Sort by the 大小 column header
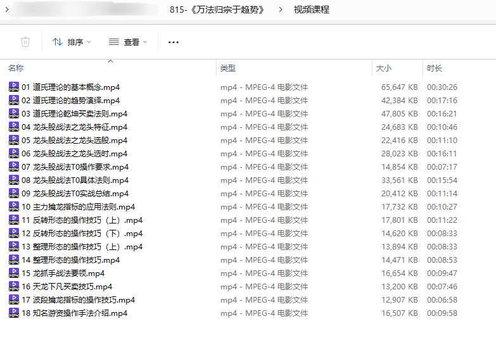The image size is (496, 352). [384, 68]
